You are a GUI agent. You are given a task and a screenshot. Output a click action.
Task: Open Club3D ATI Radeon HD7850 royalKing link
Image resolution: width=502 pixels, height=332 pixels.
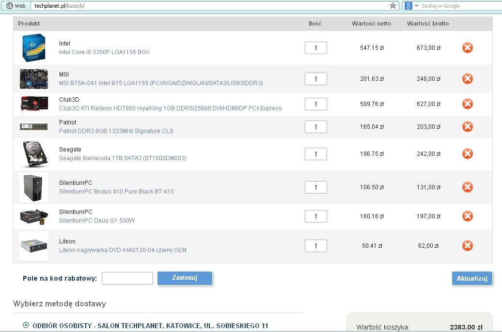tap(171, 108)
